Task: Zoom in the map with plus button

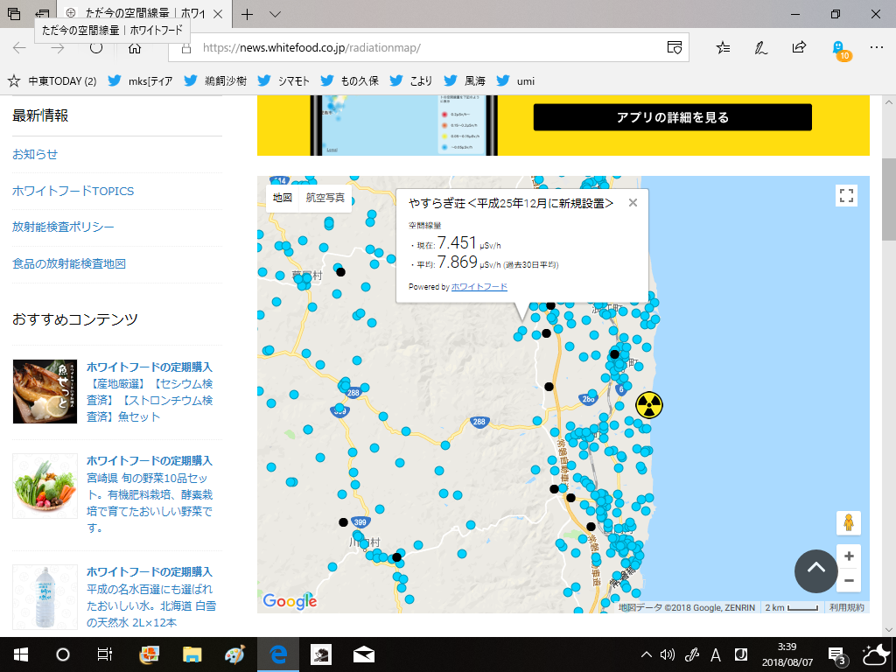Action: (x=849, y=556)
